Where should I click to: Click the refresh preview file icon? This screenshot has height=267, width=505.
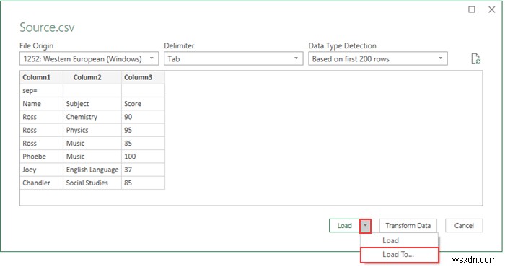click(x=476, y=58)
